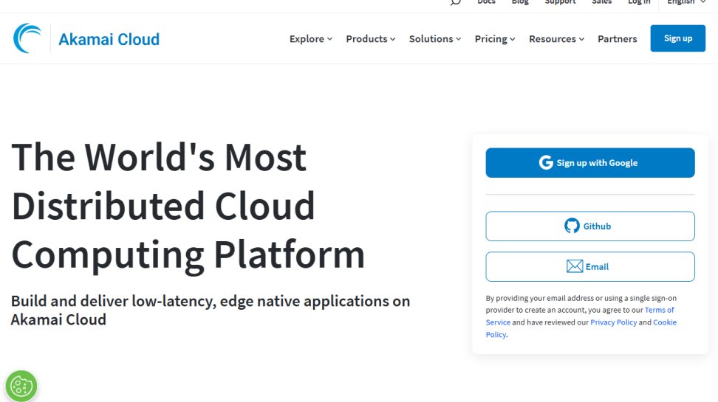Open the English language selector
This screenshot has width=718, height=402.
point(686,2)
